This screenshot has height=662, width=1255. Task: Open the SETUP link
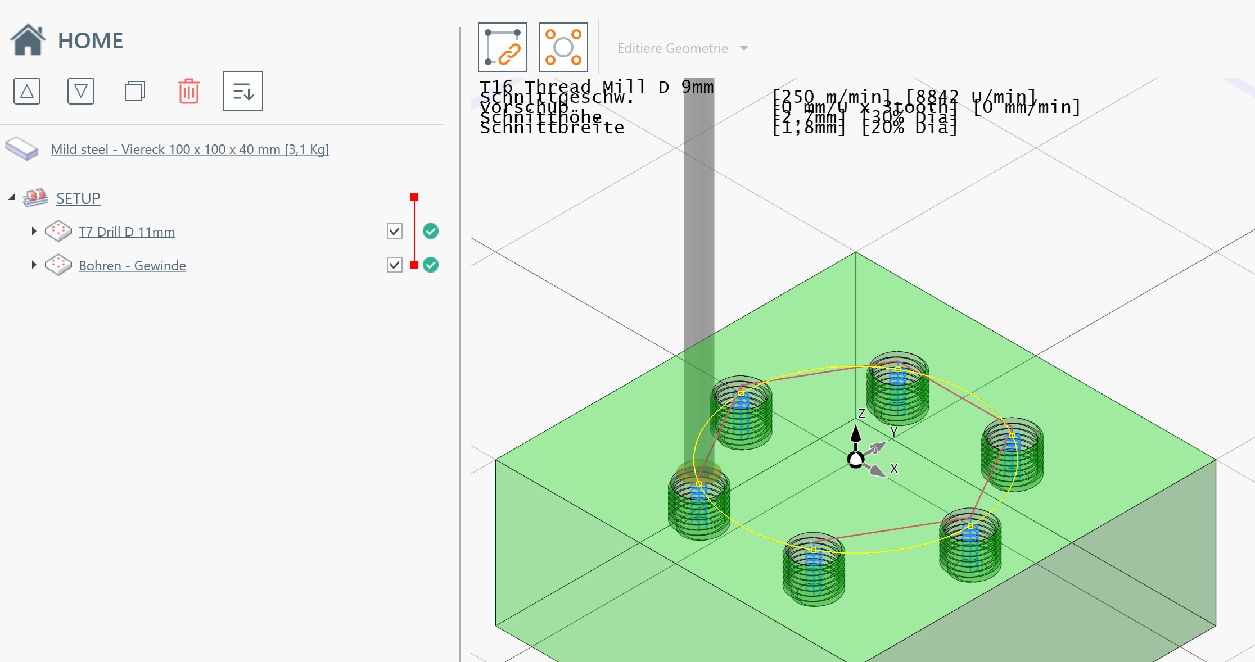[78, 198]
